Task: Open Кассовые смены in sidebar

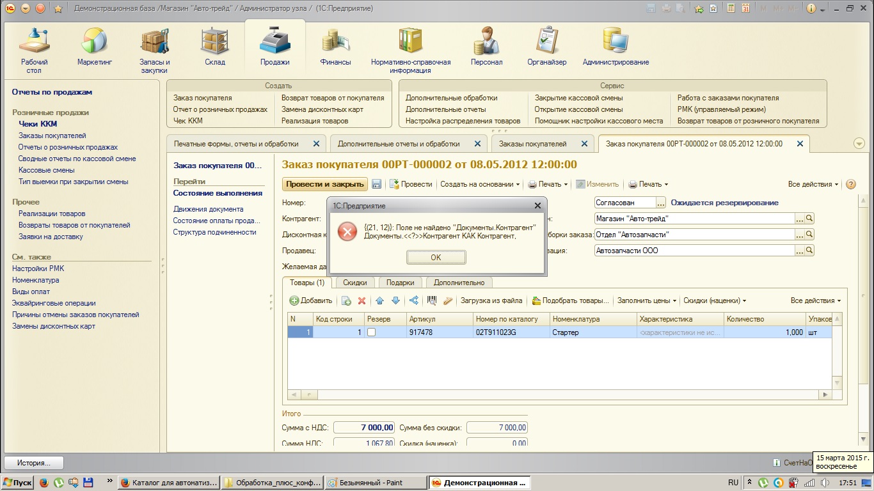Action: [47, 170]
